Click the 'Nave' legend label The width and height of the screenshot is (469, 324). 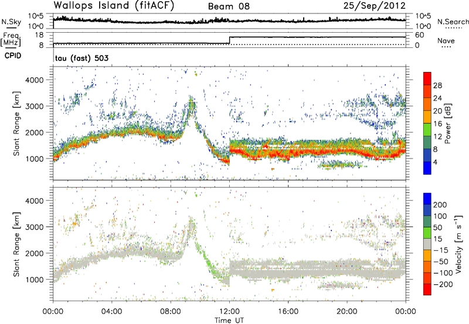pyautogui.click(x=446, y=40)
